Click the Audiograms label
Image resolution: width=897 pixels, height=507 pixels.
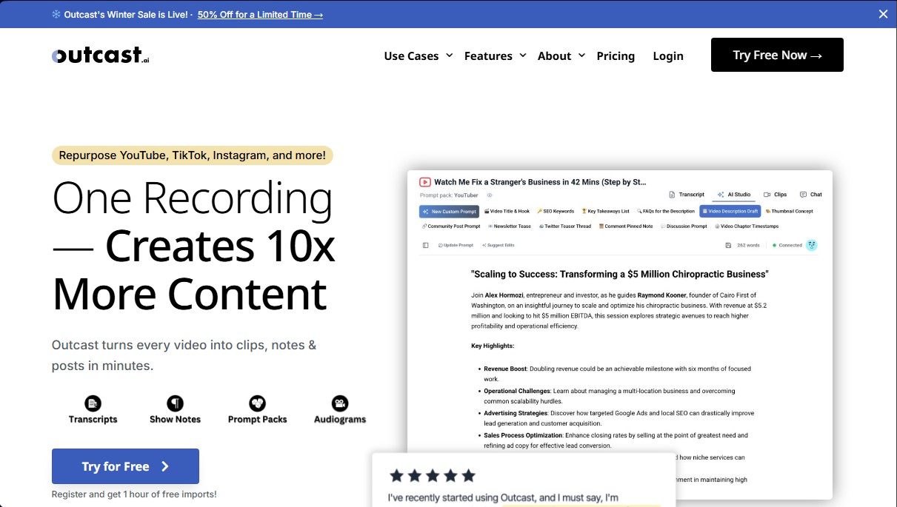click(340, 419)
